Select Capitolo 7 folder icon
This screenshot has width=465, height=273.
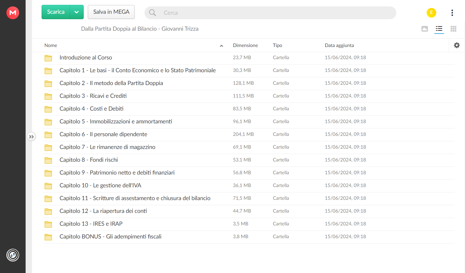(48, 147)
